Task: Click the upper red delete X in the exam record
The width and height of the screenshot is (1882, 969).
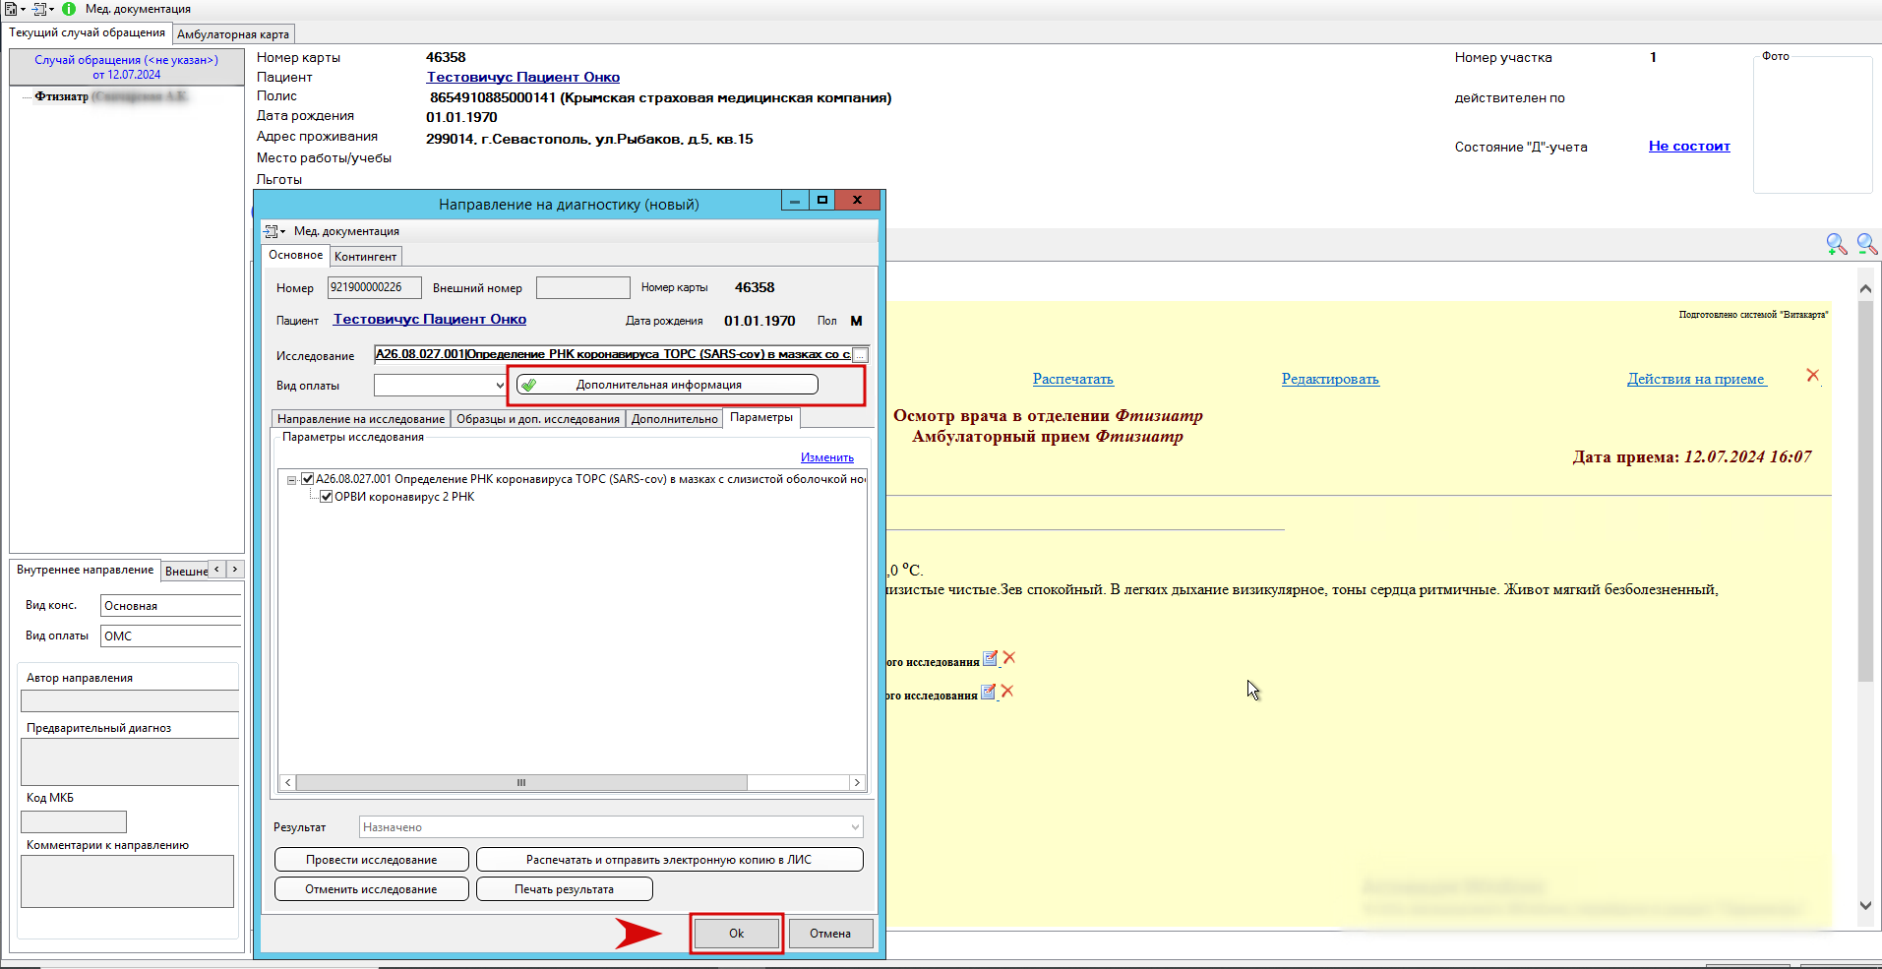Action: coord(1008,658)
